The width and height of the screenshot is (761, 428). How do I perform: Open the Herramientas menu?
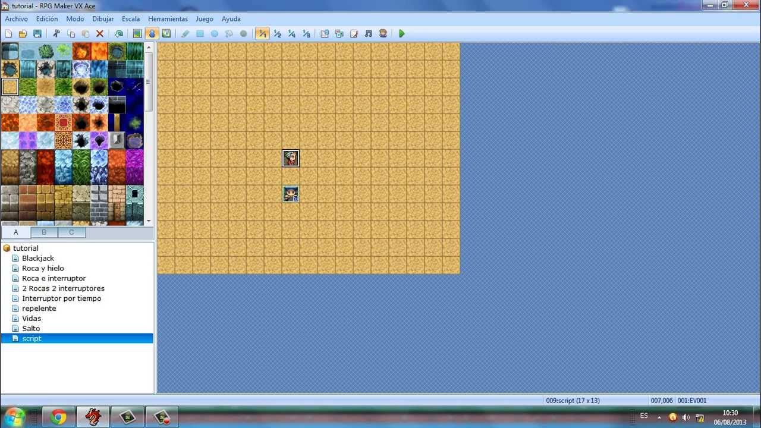pyautogui.click(x=168, y=18)
